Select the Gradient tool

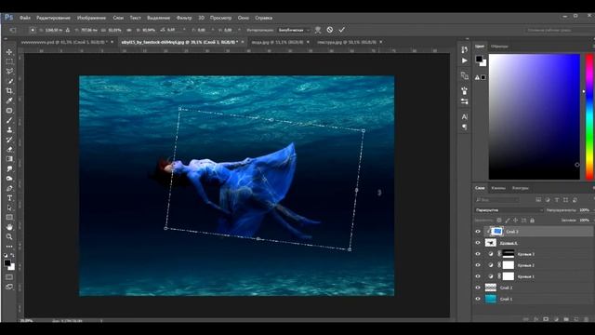click(x=9, y=159)
